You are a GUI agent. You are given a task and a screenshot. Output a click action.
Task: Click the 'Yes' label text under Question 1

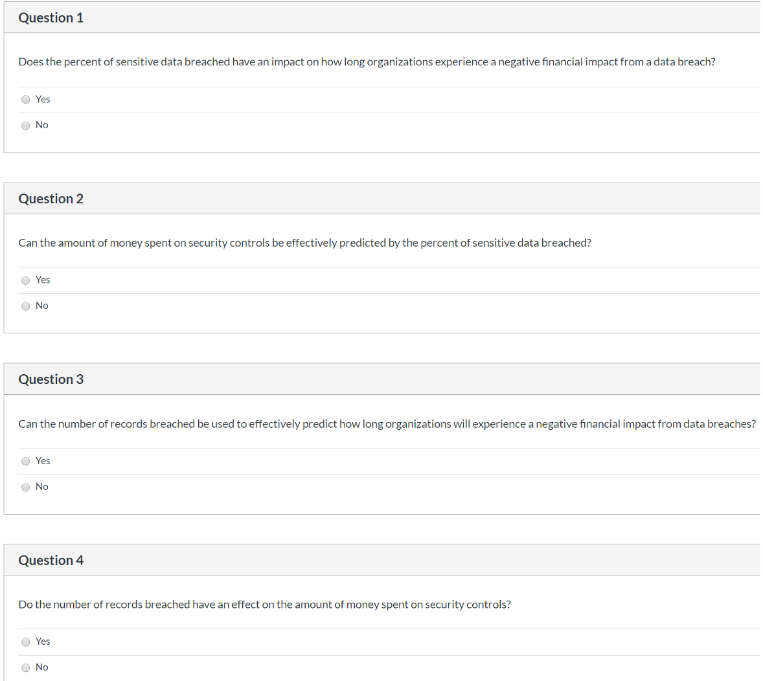pos(43,99)
